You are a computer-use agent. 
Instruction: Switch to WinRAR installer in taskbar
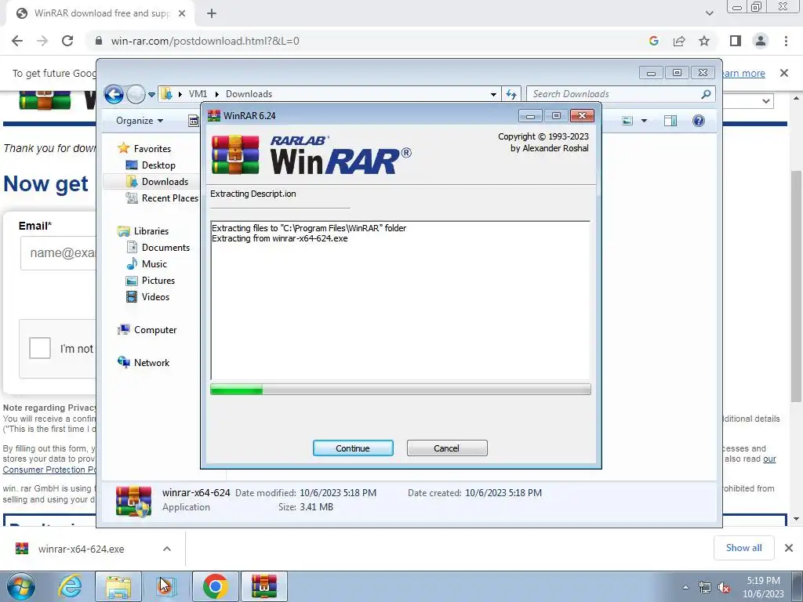[263, 586]
